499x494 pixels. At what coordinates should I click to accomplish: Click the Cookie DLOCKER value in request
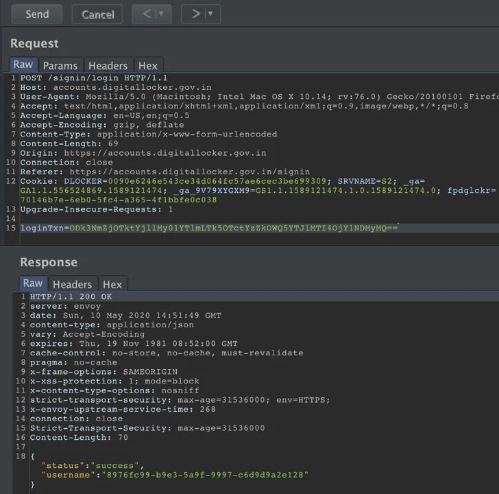click(x=217, y=181)
